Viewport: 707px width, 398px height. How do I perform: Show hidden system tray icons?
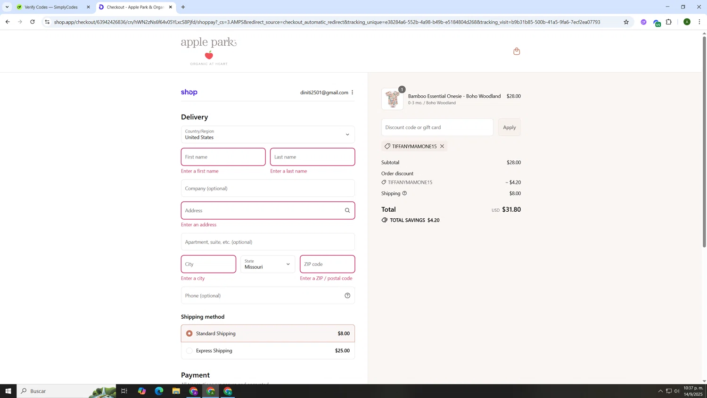click(660, 391)
